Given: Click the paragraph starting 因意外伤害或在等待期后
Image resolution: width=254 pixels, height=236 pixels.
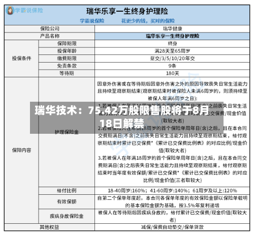Looking at the screenshot, I should pyautogui.click(x=172, y=91).
